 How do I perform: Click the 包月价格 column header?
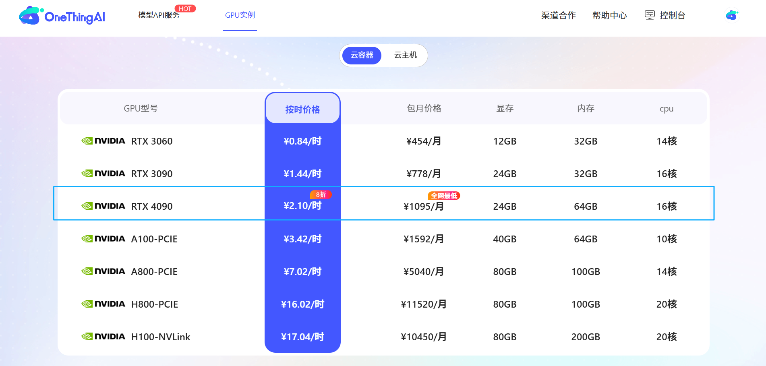tap(424, 108)
